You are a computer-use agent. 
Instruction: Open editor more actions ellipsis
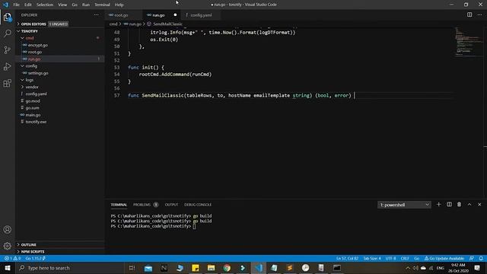[x=479, y=15]
